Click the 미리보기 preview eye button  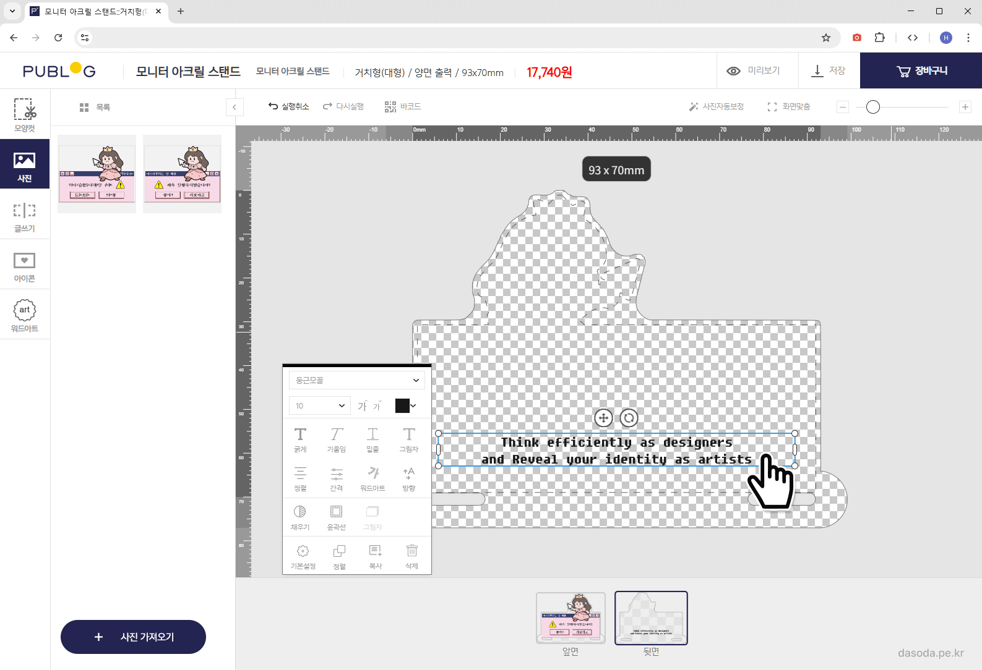click(x=753, y=71)
